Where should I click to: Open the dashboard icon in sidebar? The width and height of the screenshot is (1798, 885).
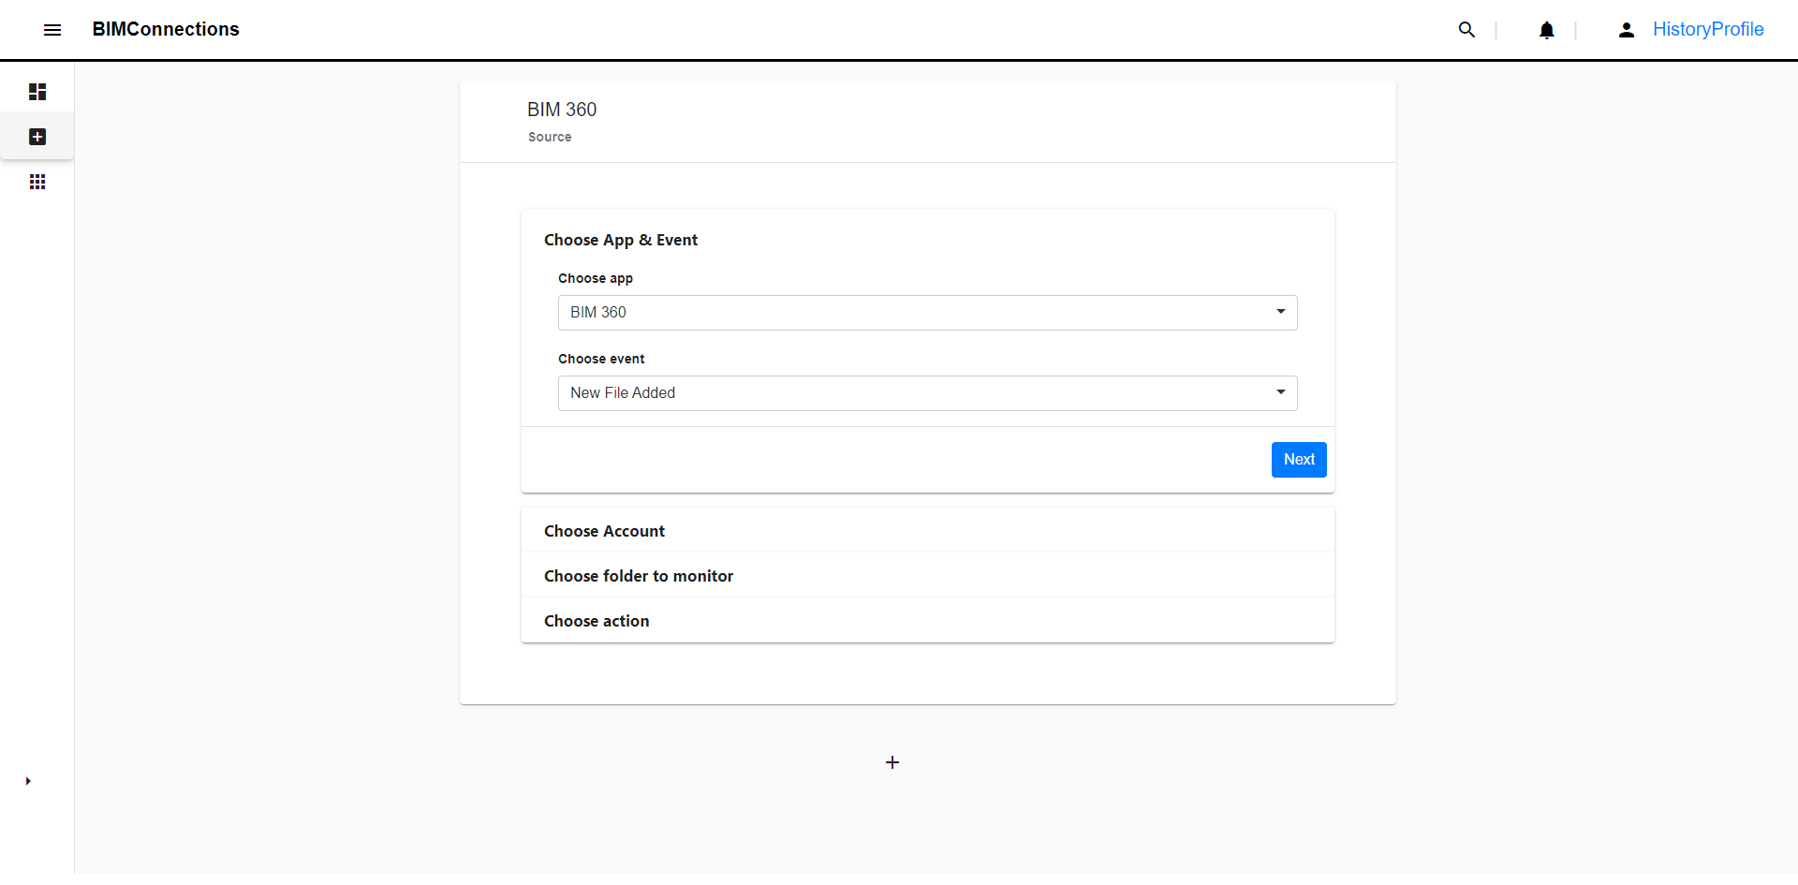pos(37,92)
